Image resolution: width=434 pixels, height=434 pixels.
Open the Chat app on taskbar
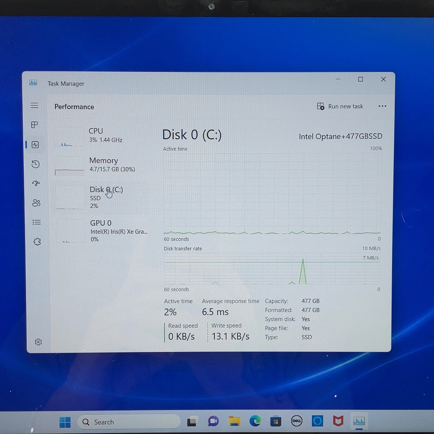click(214, 421)
